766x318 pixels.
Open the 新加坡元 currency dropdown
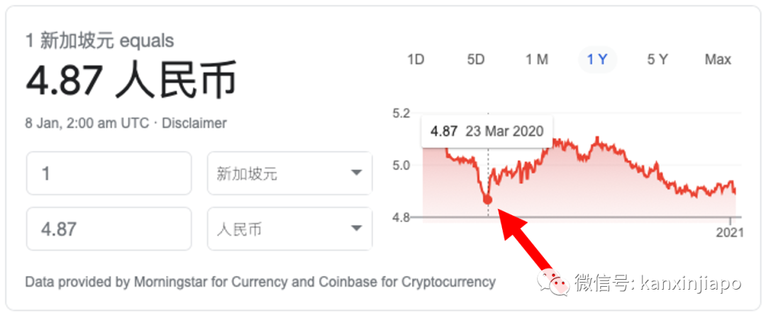click(x=289, y=173)
